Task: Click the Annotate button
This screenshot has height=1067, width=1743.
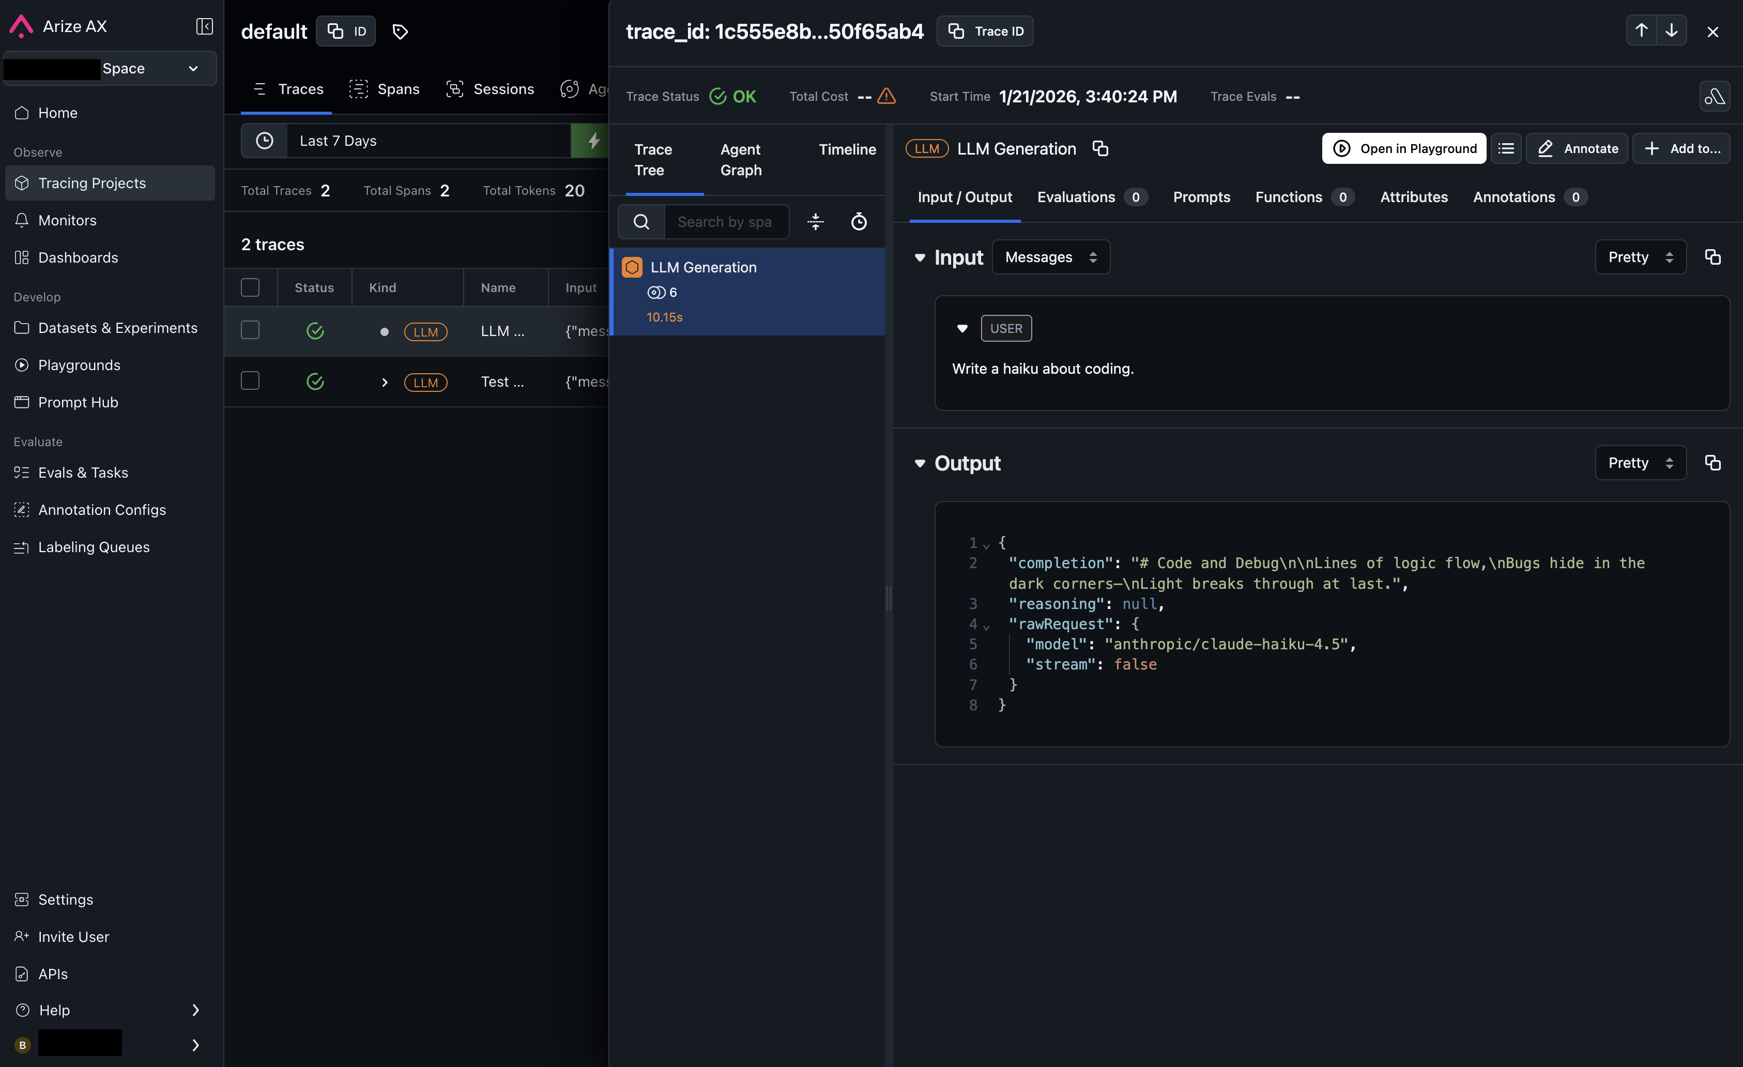Action: click(1577, 148)
